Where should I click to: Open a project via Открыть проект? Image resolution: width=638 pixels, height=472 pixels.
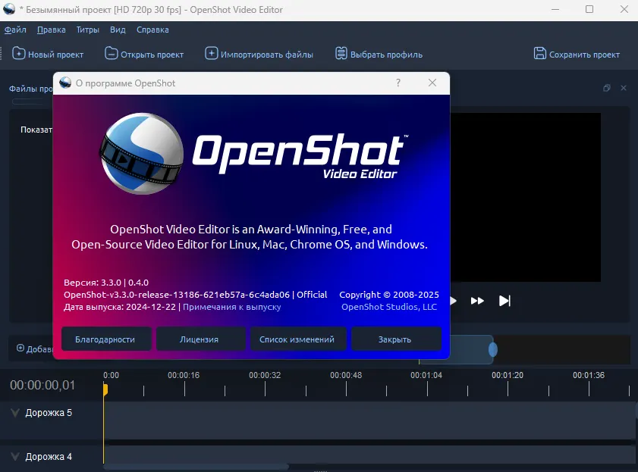(112, 54)
